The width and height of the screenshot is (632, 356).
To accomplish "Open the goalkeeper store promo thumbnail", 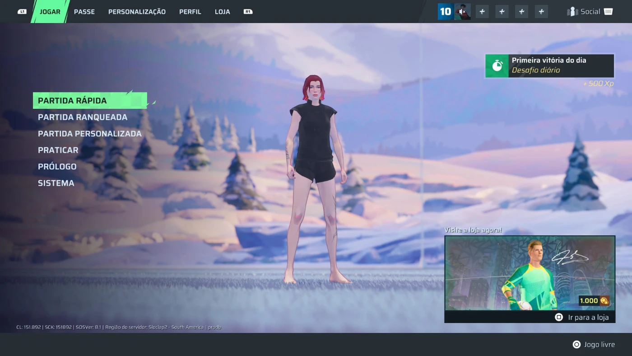I will 529,273.
